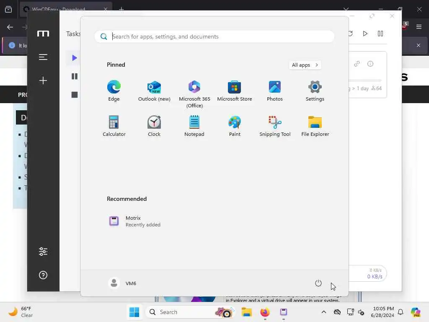Click the volume muted tray icon

tap(361, 312)
